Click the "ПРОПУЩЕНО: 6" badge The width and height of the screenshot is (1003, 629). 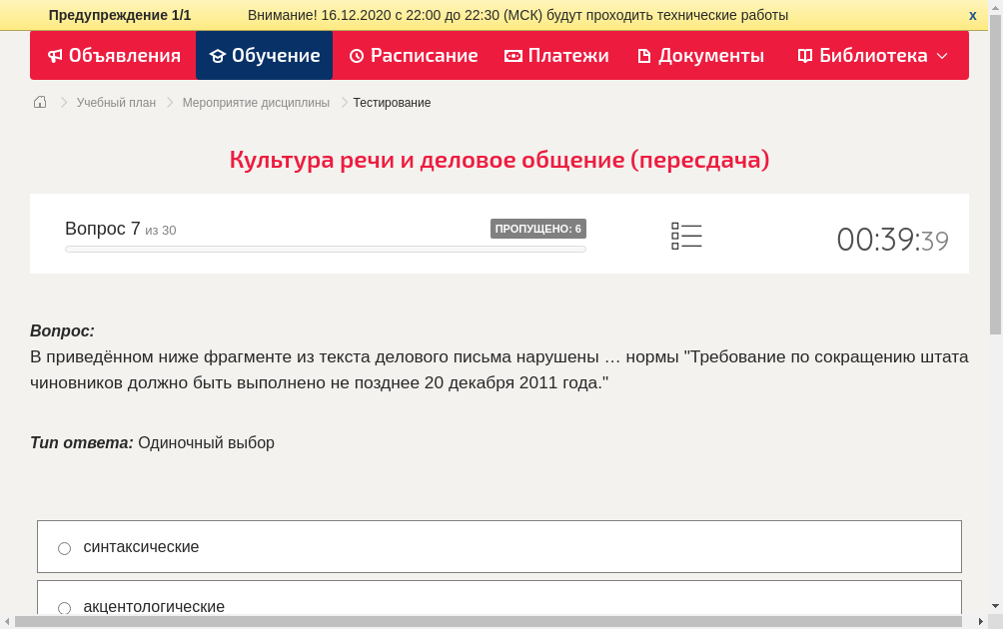(x=539, y=228)
